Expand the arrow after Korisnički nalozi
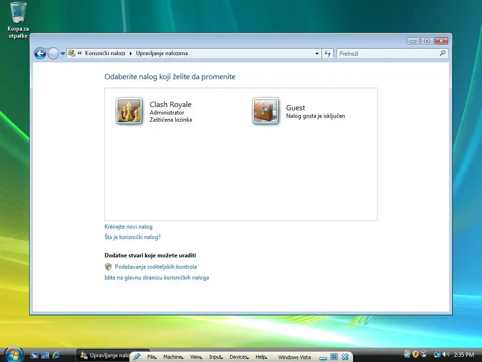Viewport: 482px width, 362px height. [x=131, y=53]
